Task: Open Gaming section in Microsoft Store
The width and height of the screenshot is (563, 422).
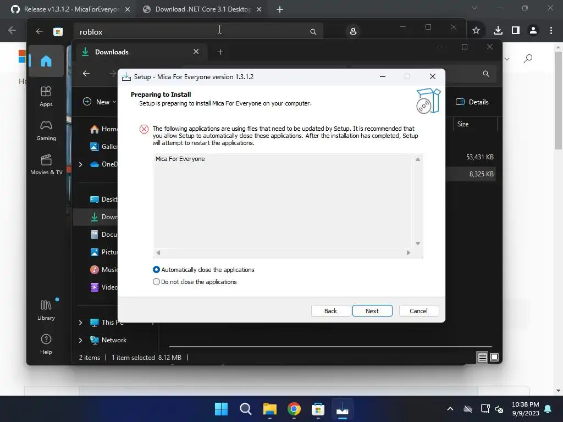Action: (x=46, y=131)
